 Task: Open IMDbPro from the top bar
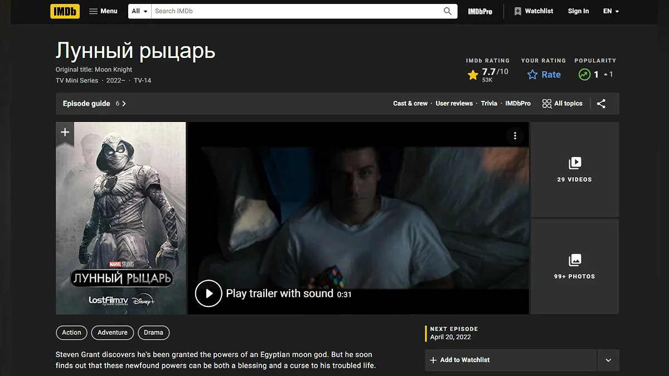(x=480, y=11)
